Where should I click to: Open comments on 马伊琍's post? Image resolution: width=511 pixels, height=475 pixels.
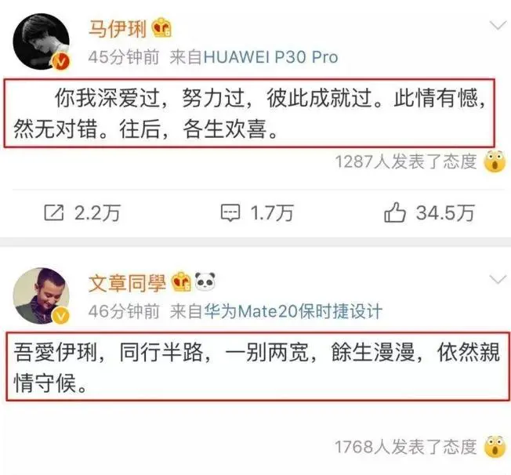coord(230,213)
